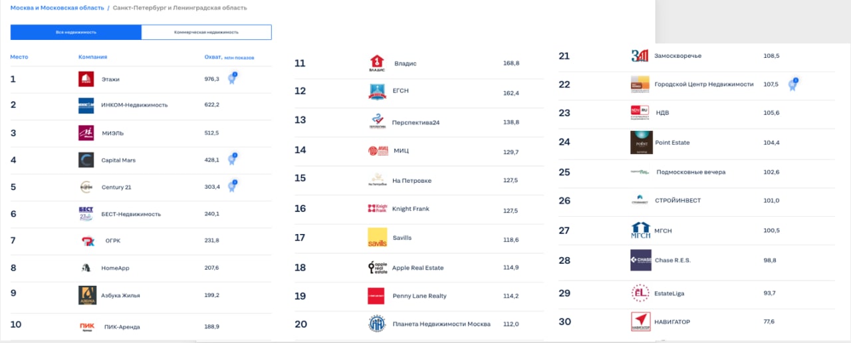Click the Penny Lane Realty name
Viewport: 851px width, 343px height.
(420, 296)
